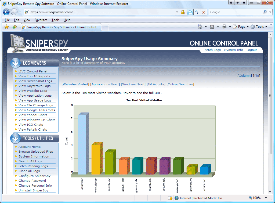Open the search provider dropdown arrow
275x203 pixels.
[270, 12]
